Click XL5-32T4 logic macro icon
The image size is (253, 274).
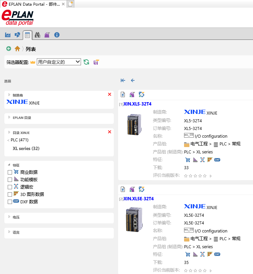(202, 160)
